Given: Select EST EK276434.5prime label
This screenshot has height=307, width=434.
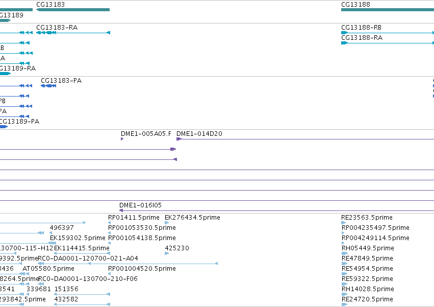Looking at the screenshot, I should (x=192, y=218).
